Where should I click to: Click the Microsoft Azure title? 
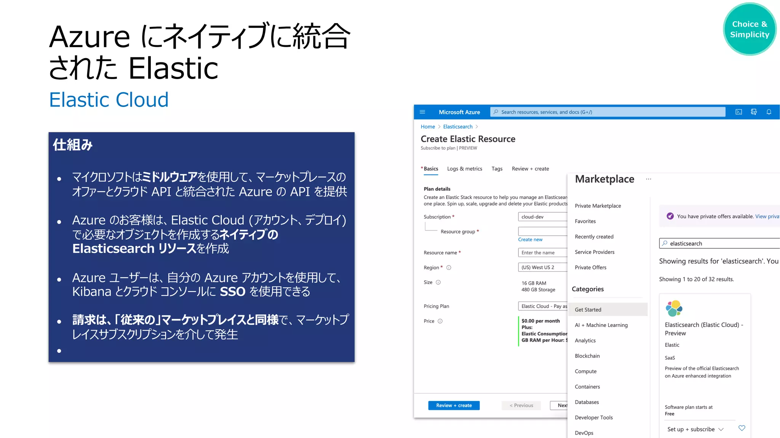[459, 112]
